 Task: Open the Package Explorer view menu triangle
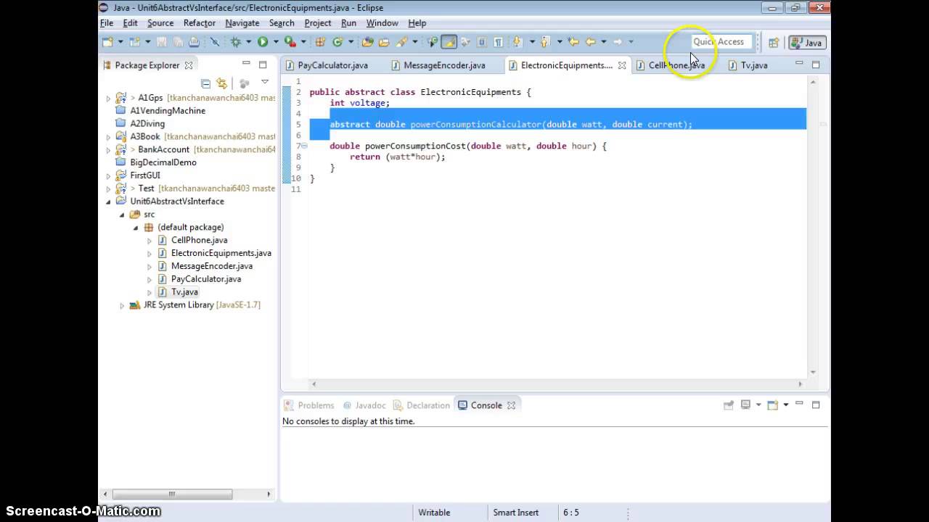[265, 82]
